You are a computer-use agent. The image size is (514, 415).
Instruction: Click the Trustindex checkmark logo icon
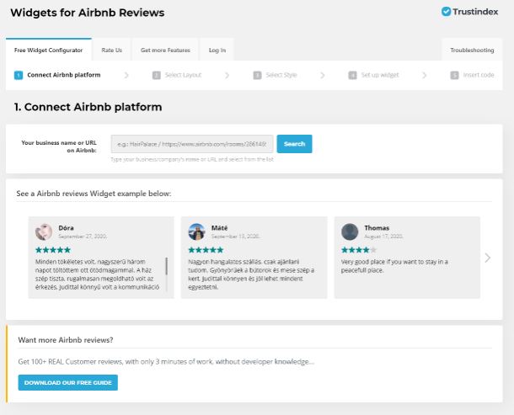tap(446, 12)
